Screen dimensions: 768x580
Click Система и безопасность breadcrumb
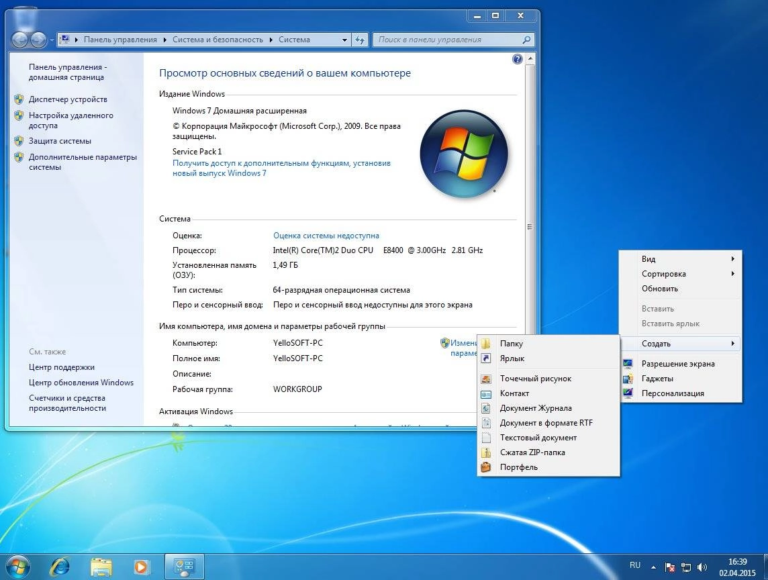point(218,40)
